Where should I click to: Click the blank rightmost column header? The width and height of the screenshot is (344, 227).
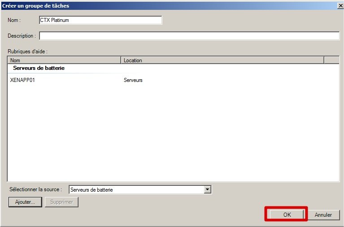click(x=331, y=60)
